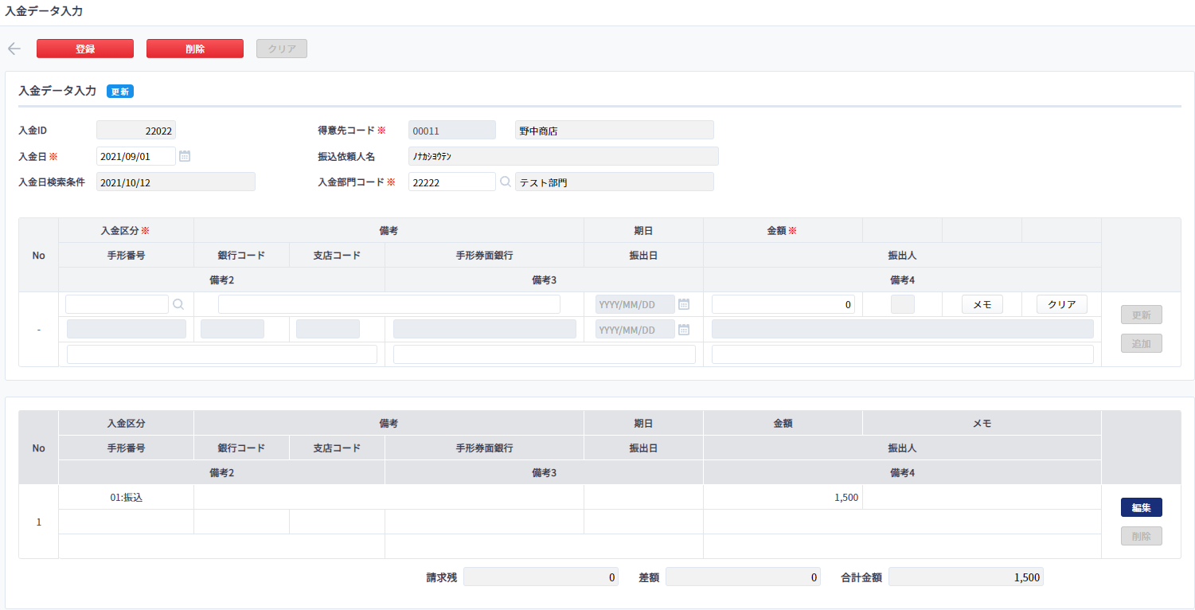The width and height of the screenshot is (1195, 610).
Task: Click the red 登録 button
Action: point(85,49)
